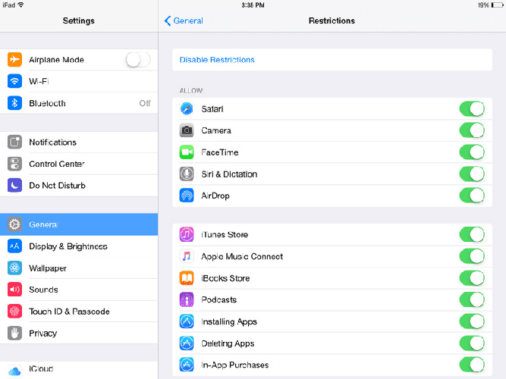Tap the Podcasts icon
The height and width of the screenshot is (379, 506).
(187, 299)
